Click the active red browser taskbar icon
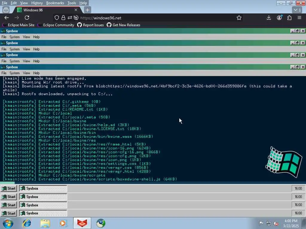Image resolution: width=306 pixels, height=229 pixels. [82, 223]
